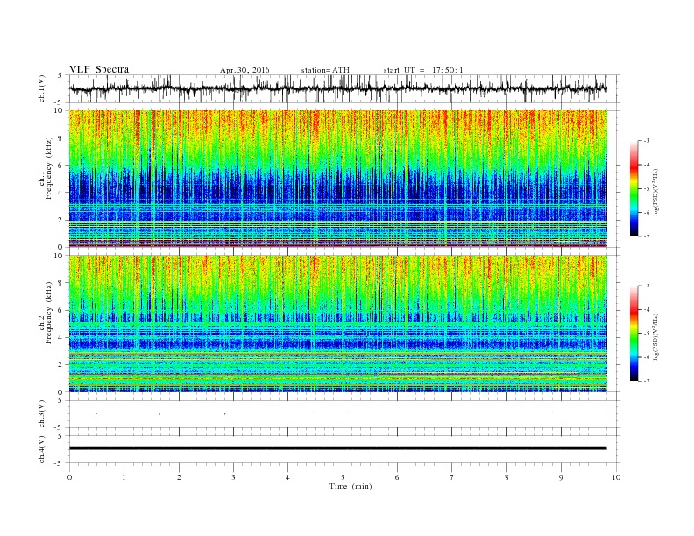The height and width of the screenshot is (536, 694).
Task: Click the ch.1 colorbar 'log(PSD)(V²/Hz)' label
Action: pyautogui.click(x=656, y=192)
